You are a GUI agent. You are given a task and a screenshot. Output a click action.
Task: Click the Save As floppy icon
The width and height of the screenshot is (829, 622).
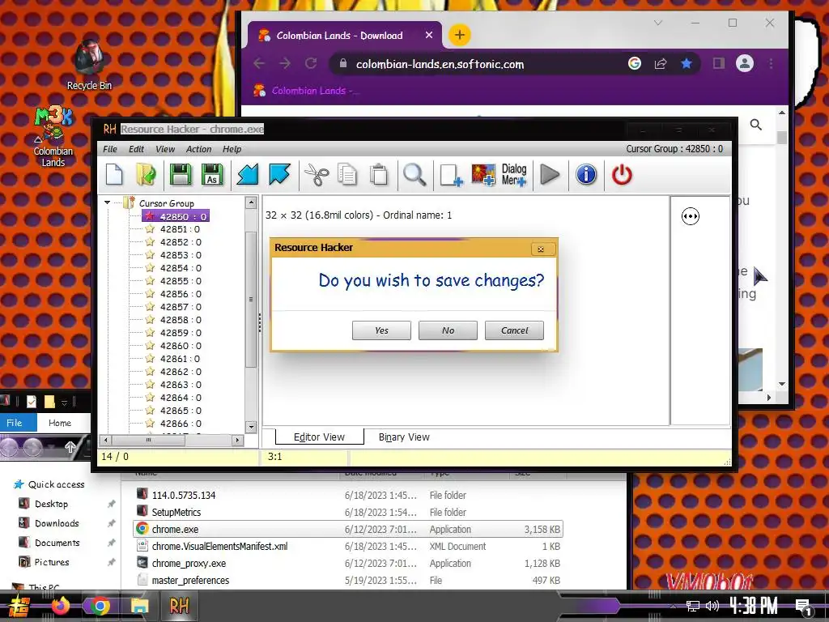click(x=212, y=175)
